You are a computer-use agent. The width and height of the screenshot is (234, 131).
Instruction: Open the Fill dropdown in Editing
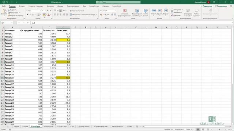click(177, 12)
